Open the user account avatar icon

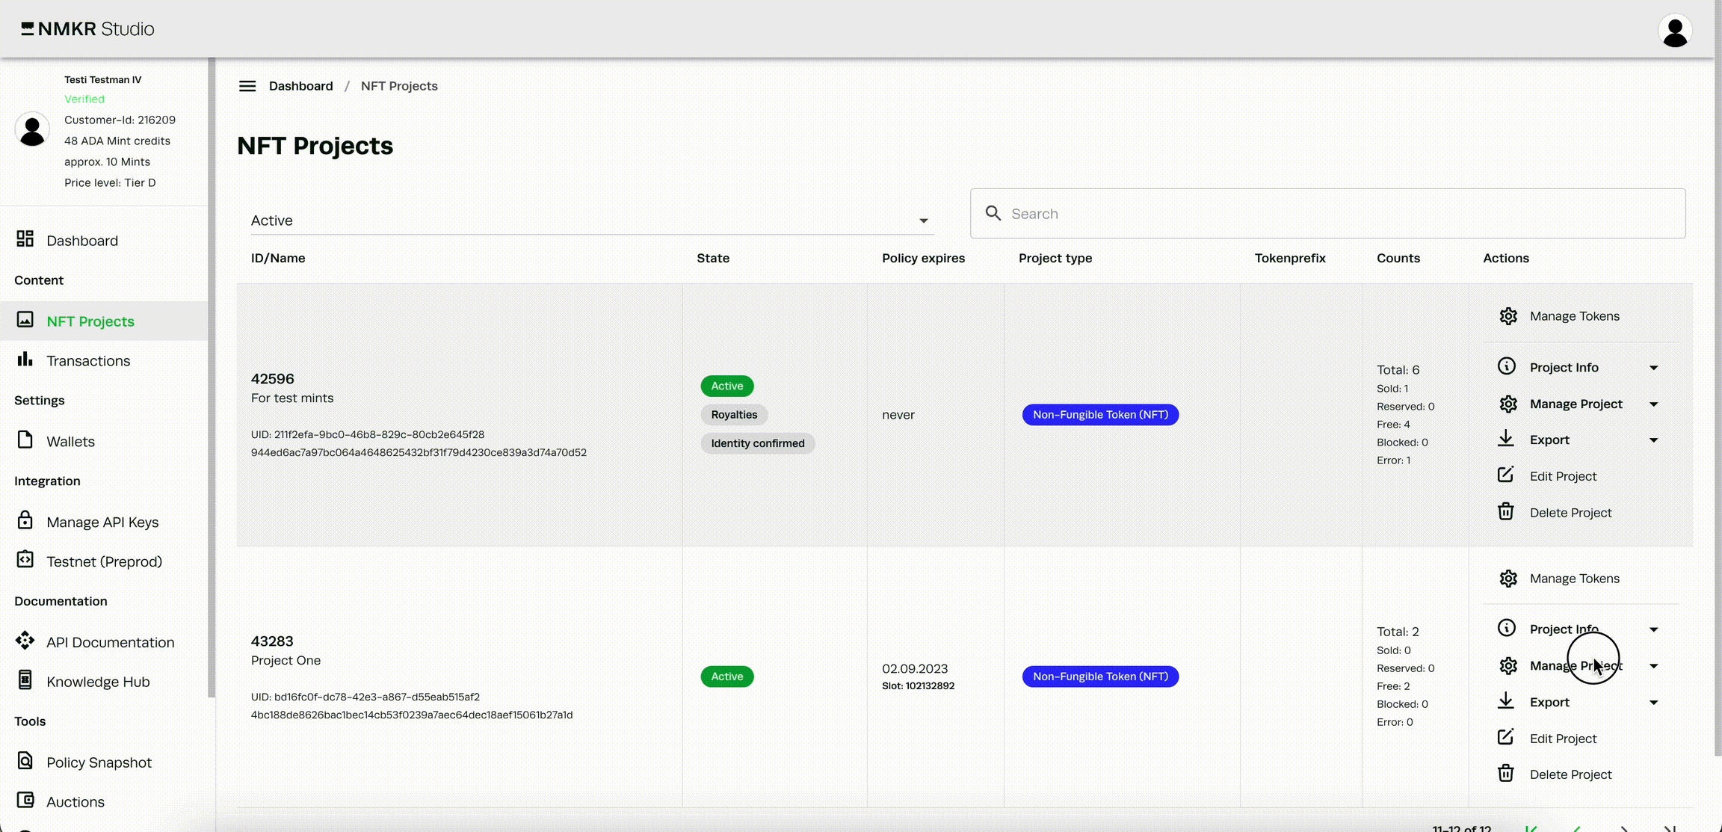tap(1675, 31)
